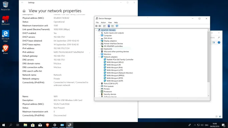Viewport: 228px width, 128px height.
Task: Click the Home icon in Settings window
Action: pos(24,11)
